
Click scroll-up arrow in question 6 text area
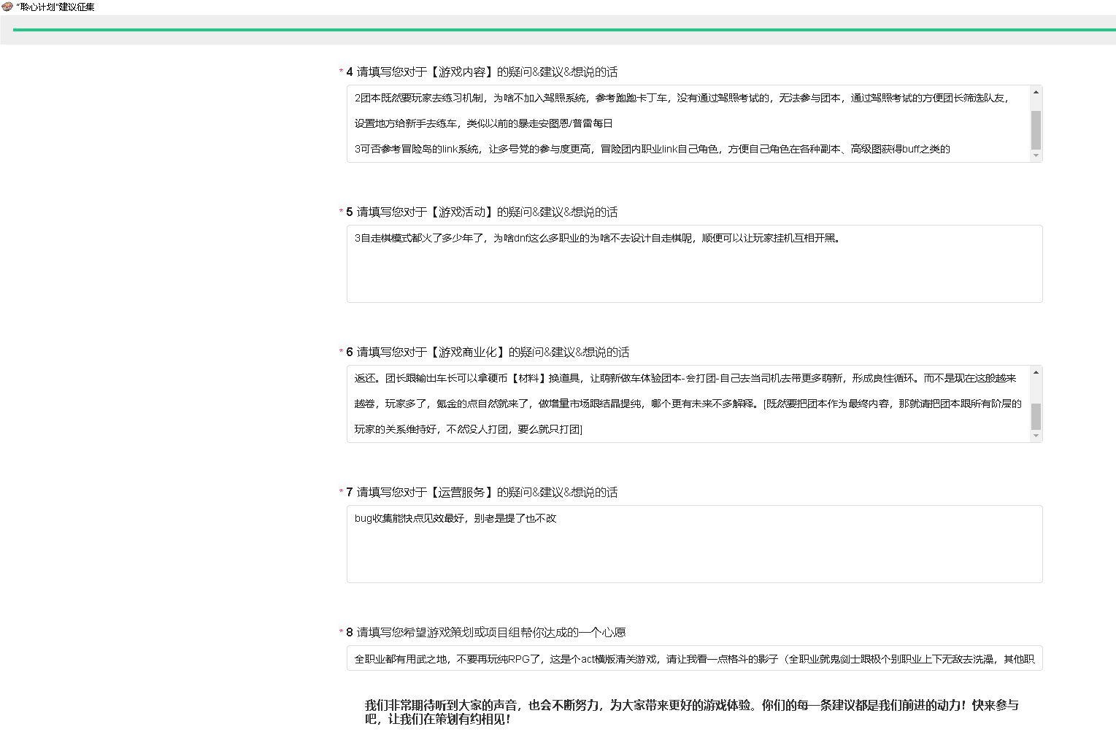[x=1035, y=373]
